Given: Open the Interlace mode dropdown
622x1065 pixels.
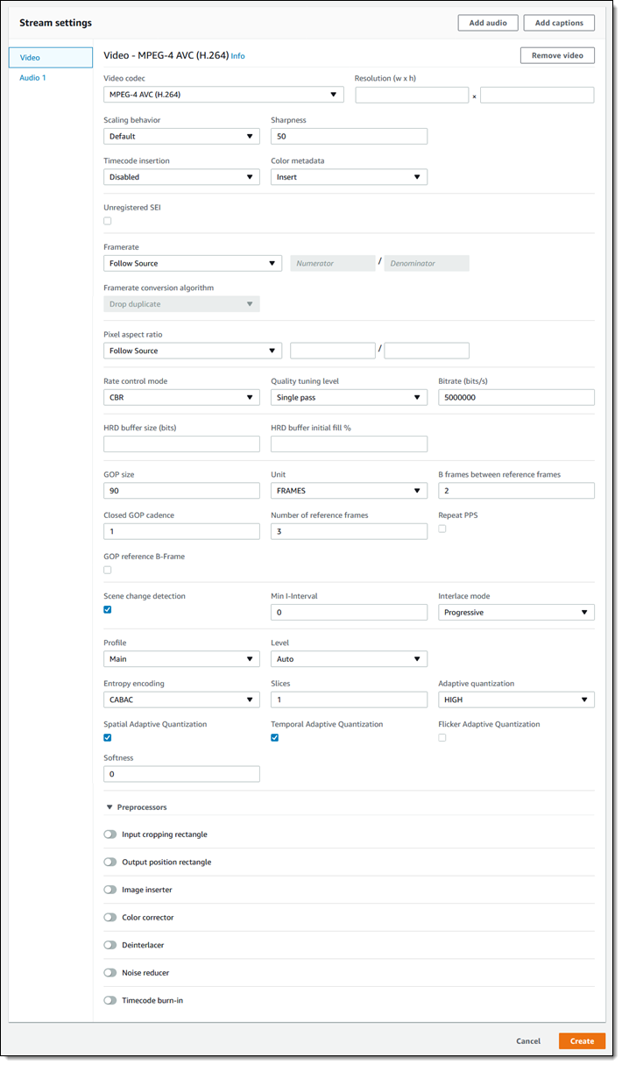Looking at the screenshot, I should [x=516, y=612].
